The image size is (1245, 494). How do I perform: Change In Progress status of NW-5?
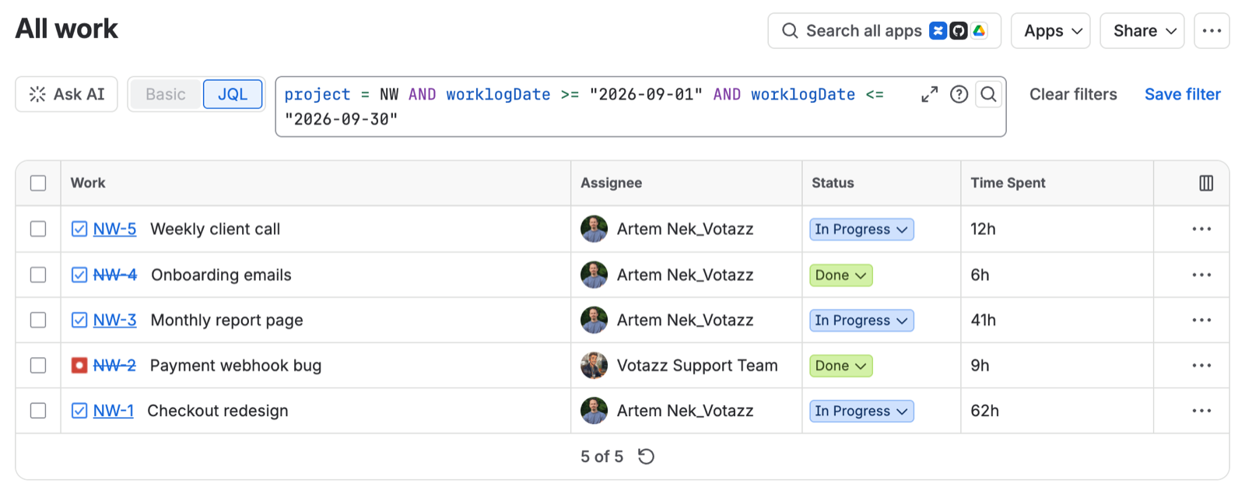tap(861, 229)
